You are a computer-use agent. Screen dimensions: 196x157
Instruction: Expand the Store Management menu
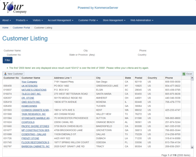(114, 20)
